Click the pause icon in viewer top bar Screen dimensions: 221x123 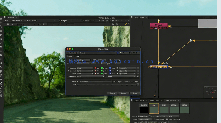(x=113, y=21)
